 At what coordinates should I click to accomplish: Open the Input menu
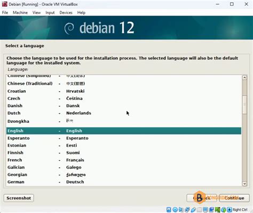coord(50,13)
